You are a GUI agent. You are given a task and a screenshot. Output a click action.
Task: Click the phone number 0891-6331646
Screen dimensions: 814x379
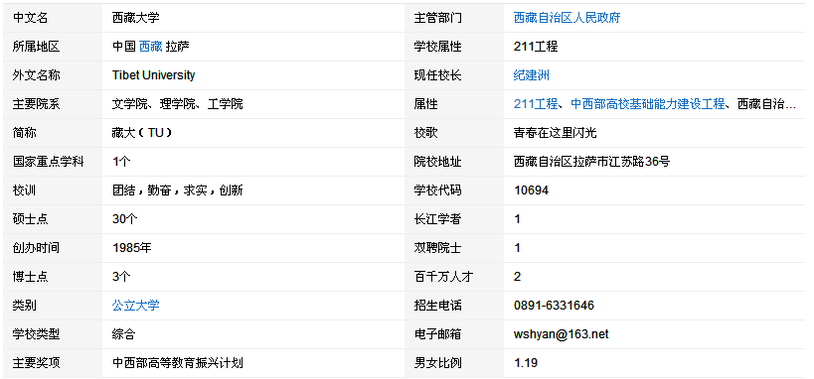coord(554,306)
